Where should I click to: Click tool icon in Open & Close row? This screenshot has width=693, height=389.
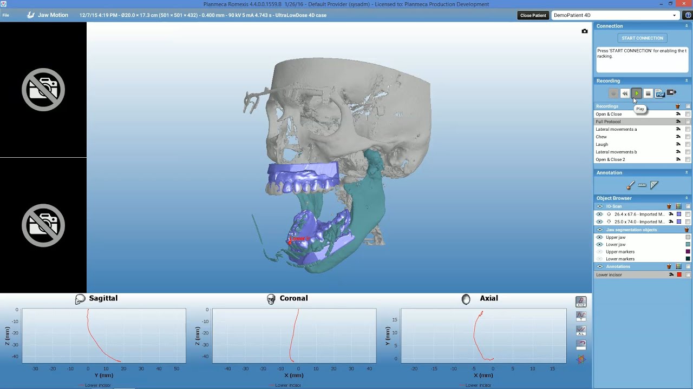pyautogui.click(x=678, y=114)
